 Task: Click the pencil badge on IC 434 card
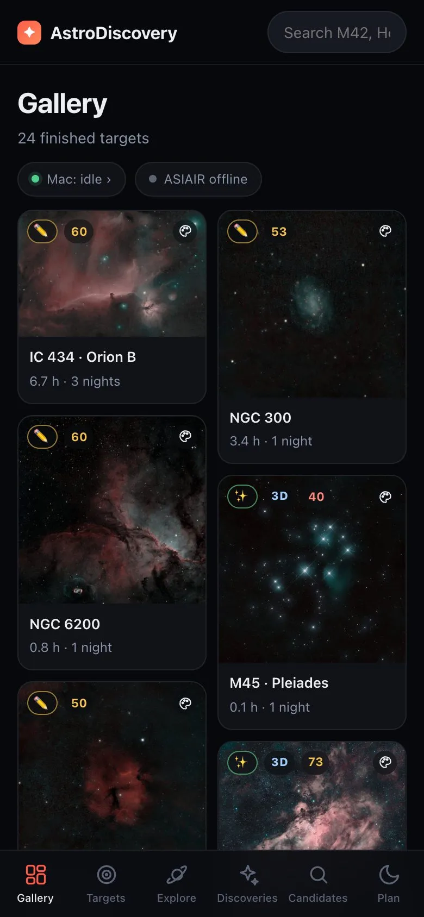pyautogui.click(x=42, y=231)
